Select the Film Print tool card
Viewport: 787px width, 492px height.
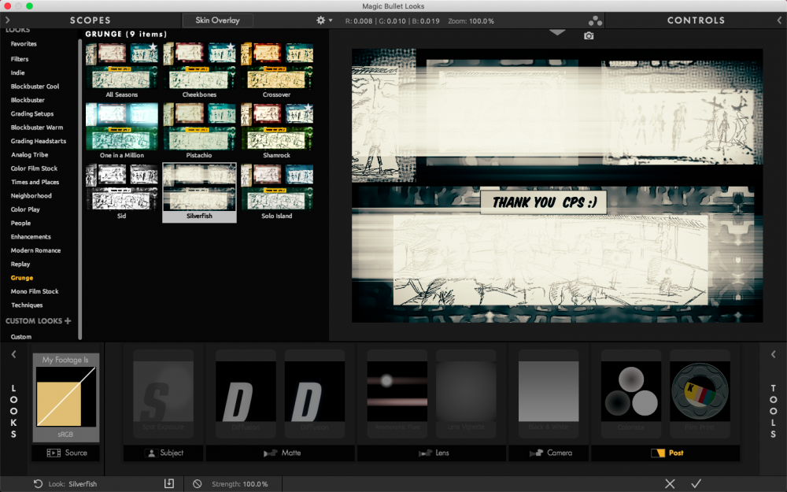pos(700,394)
